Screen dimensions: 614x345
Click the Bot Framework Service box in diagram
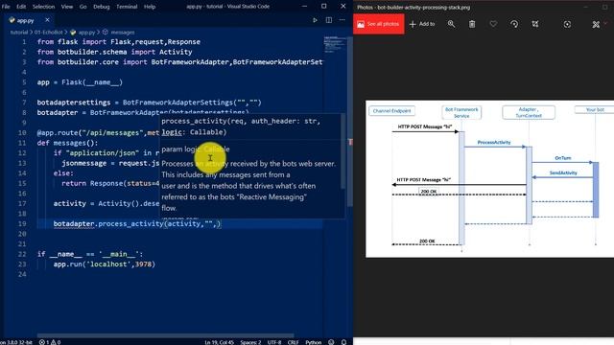[461, 113]
